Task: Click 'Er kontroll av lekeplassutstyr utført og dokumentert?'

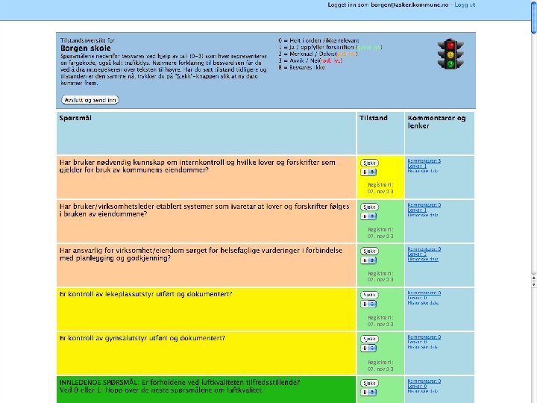Action: pos(146,294)
